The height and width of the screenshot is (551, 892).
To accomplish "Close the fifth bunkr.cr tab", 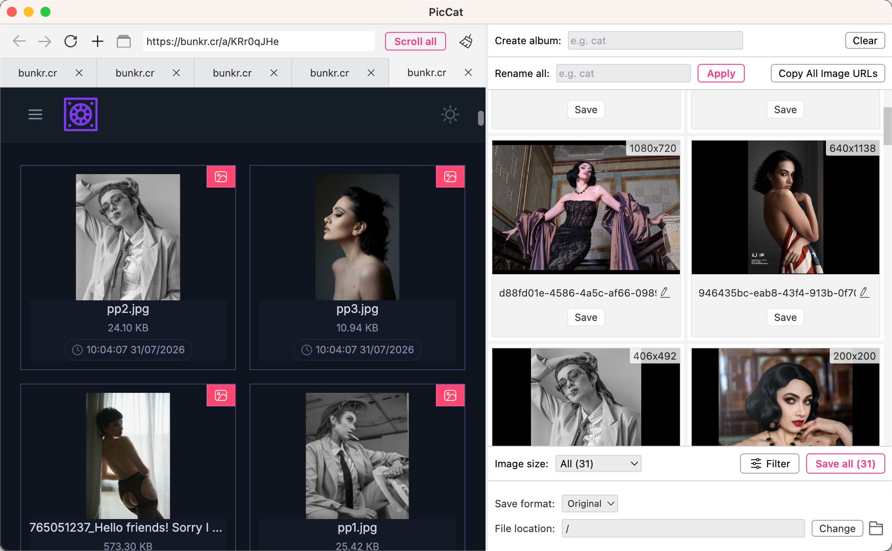I will point(468,72).
